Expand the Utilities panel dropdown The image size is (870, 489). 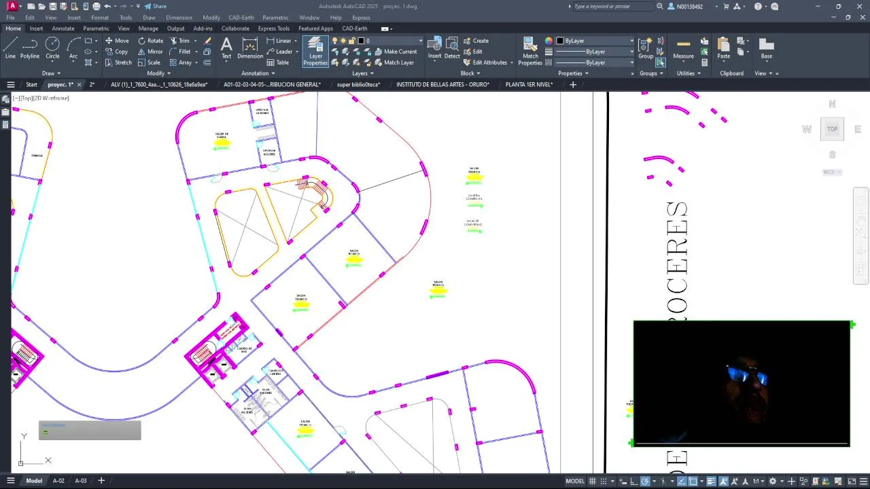point(689,73)
